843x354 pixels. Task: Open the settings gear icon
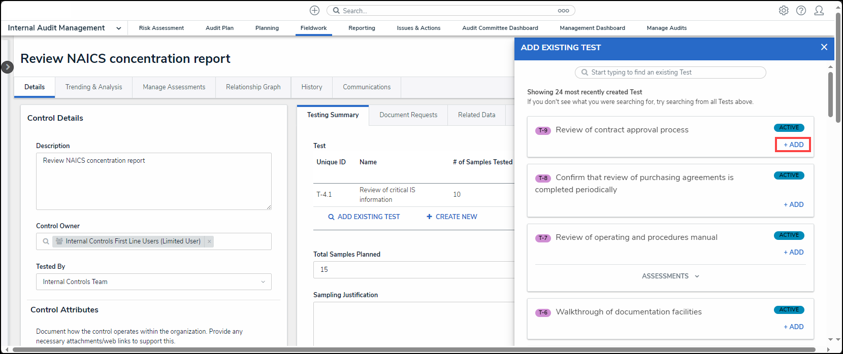pyautogui.click(x=784, y=11)
